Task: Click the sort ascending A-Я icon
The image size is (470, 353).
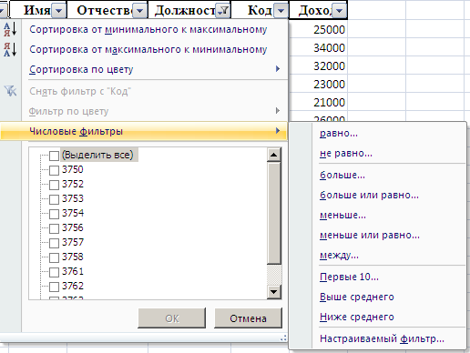Action: coord(10,29)
